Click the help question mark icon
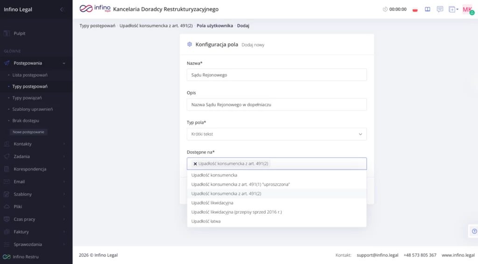Image resolution: width=478 pixels, height=264 pixels. pyautogui.click(x=474, y=231)
